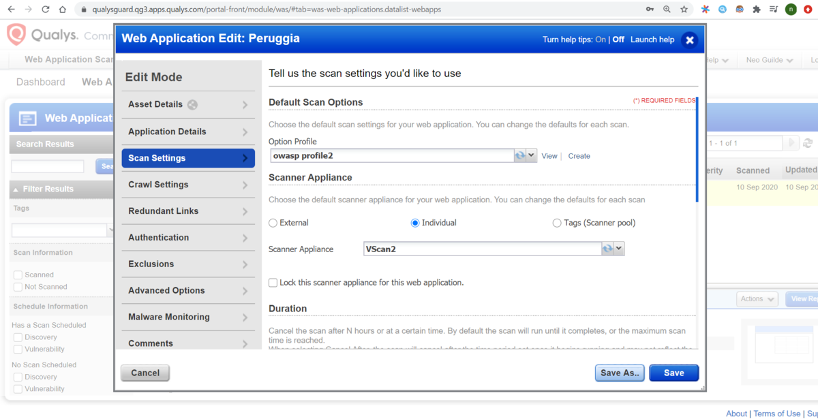Click the red update arrow icon

click(808, 10)
